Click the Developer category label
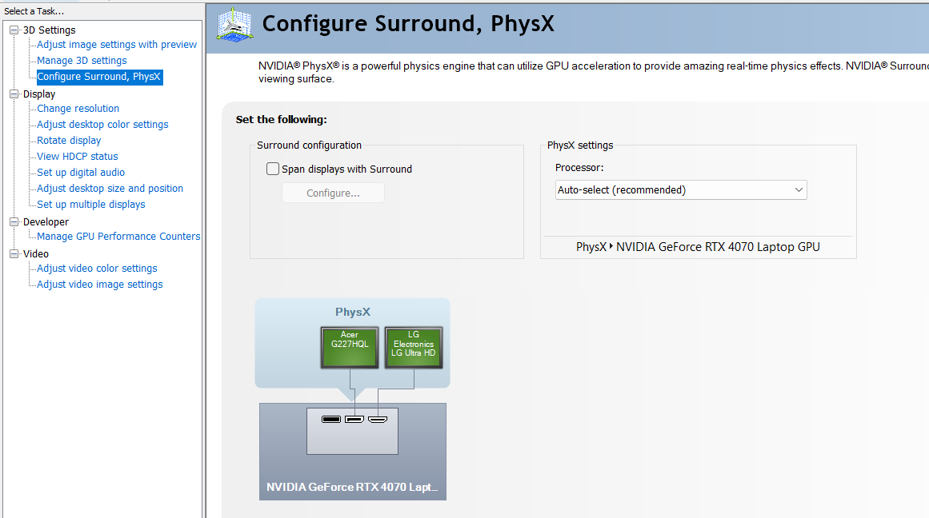Viewport: 929px width, 518px height. pos(46,221)
